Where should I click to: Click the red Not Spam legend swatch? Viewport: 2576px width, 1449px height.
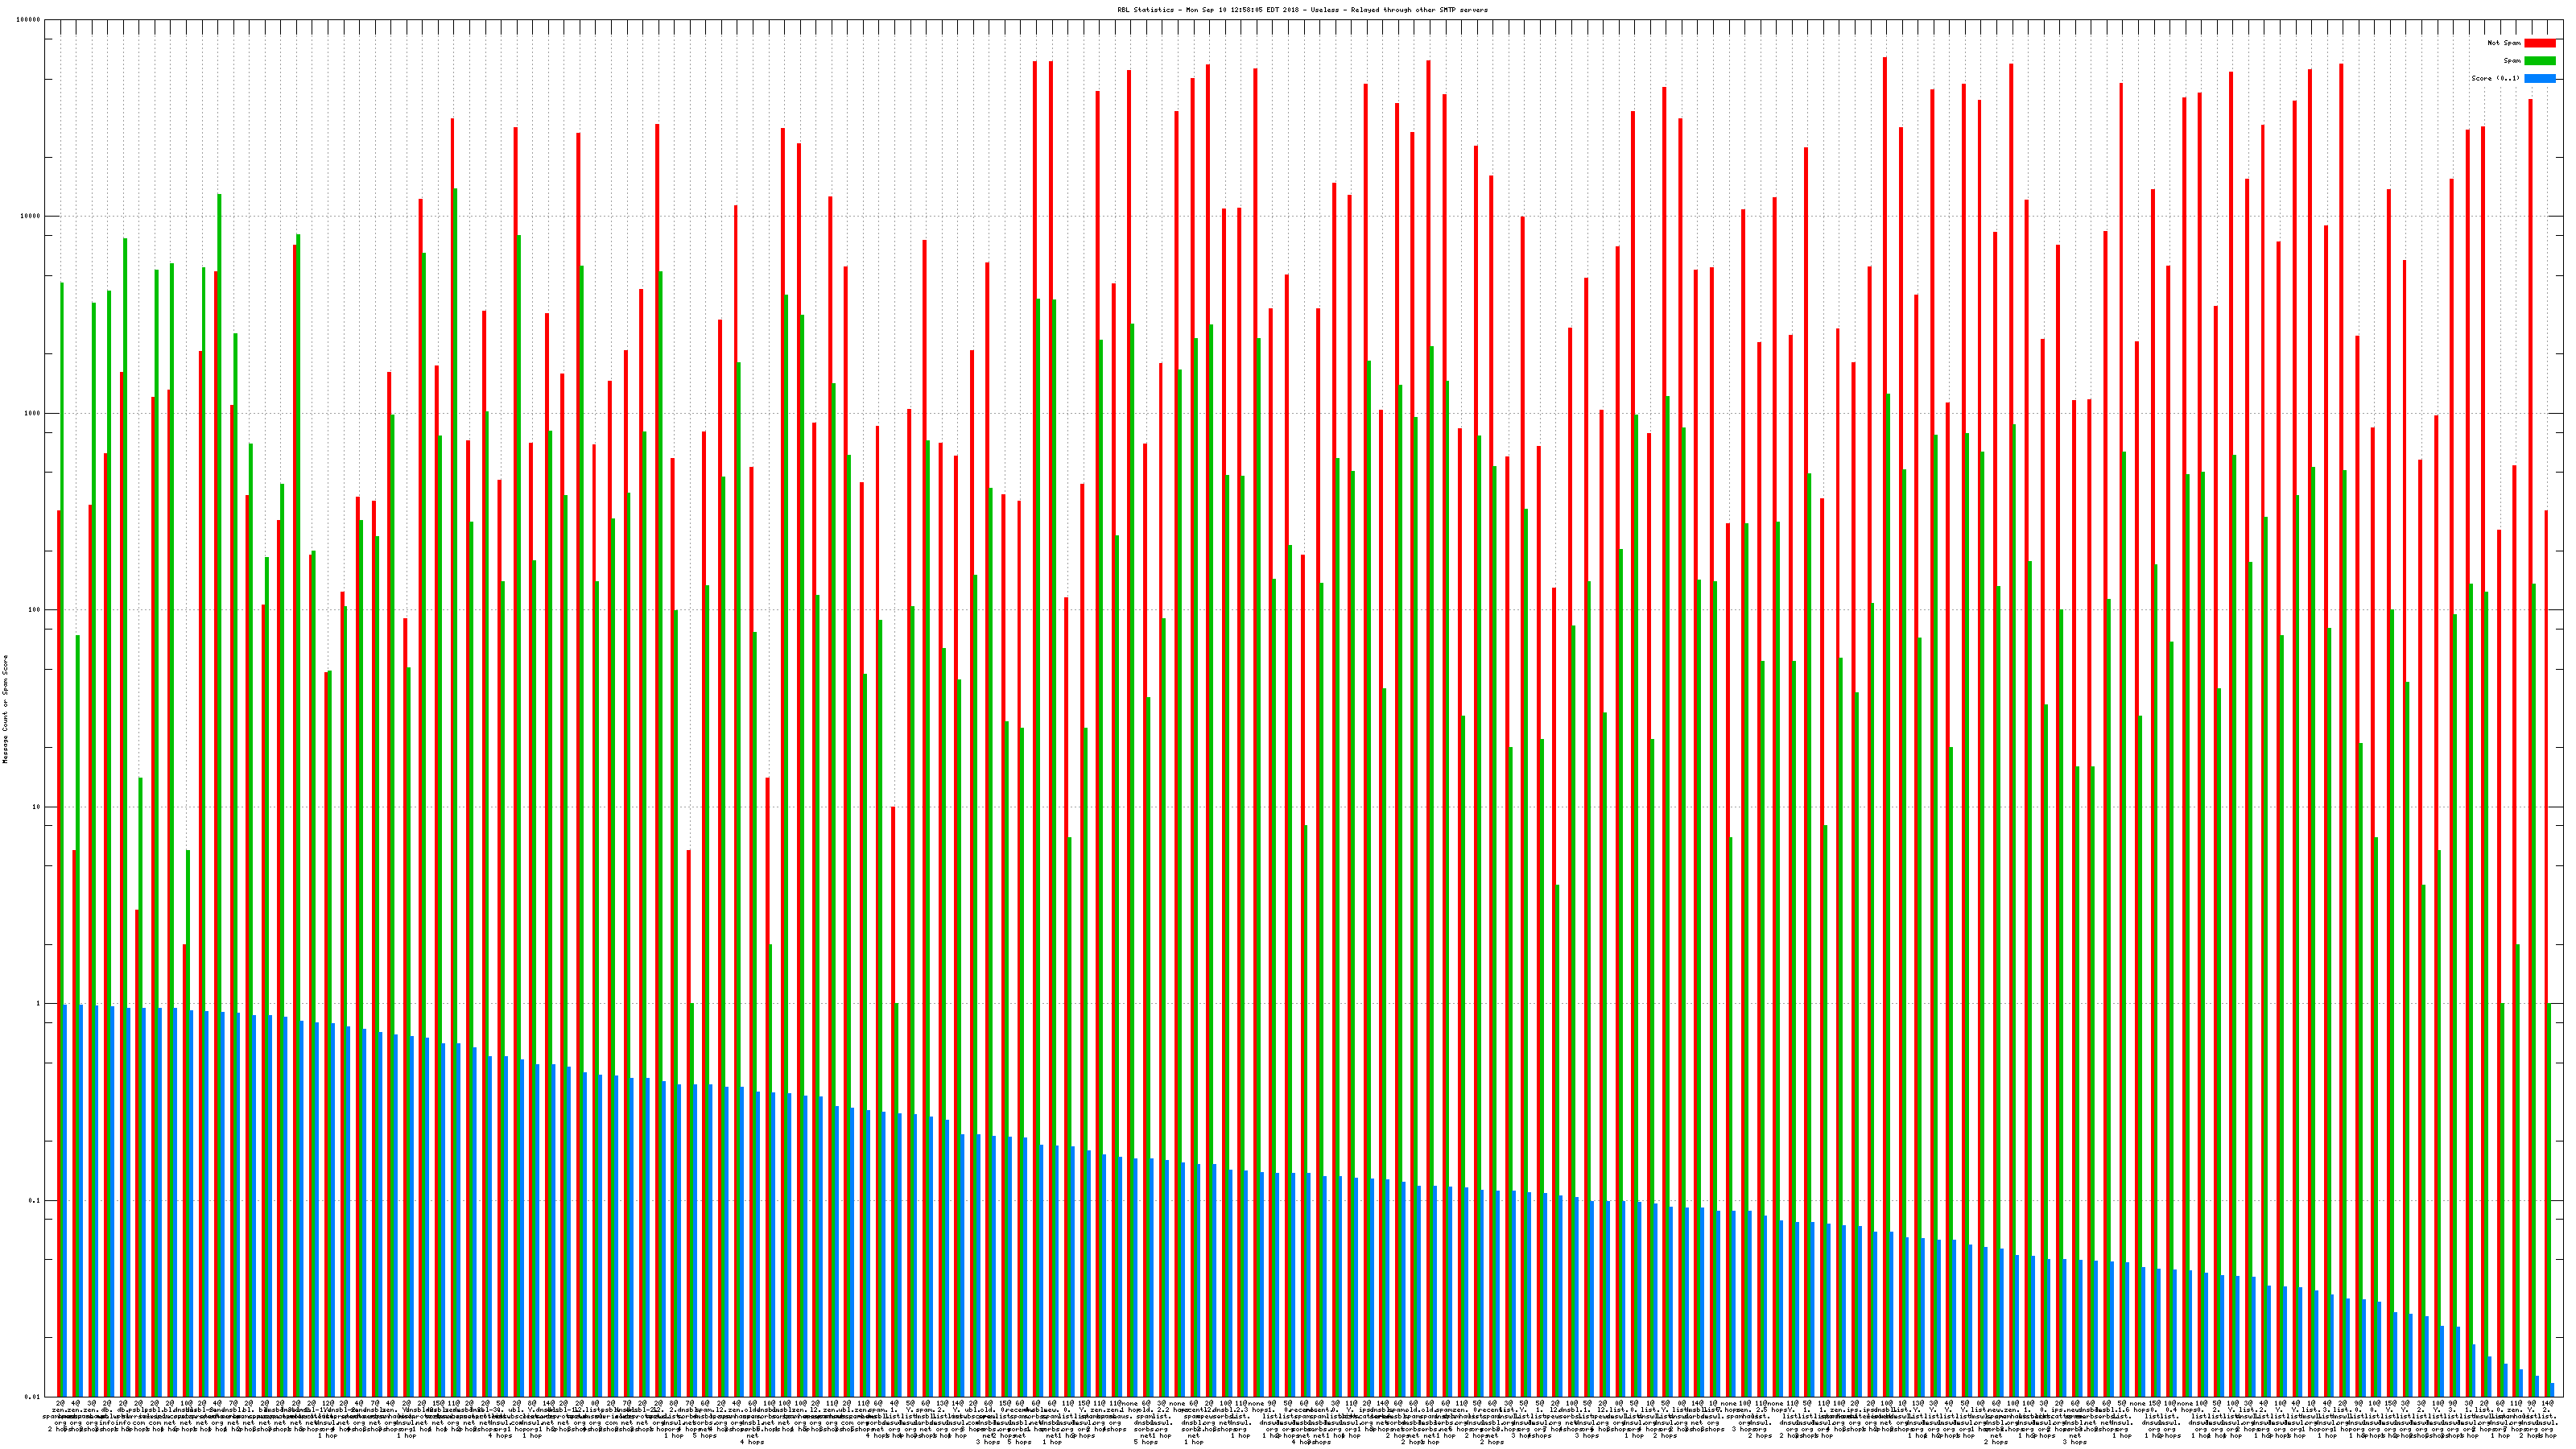(2539, 43)
